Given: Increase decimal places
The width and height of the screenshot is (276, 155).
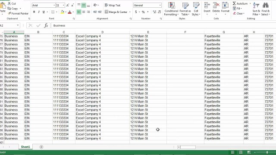Looking at the screenshot, I should 154,12.
